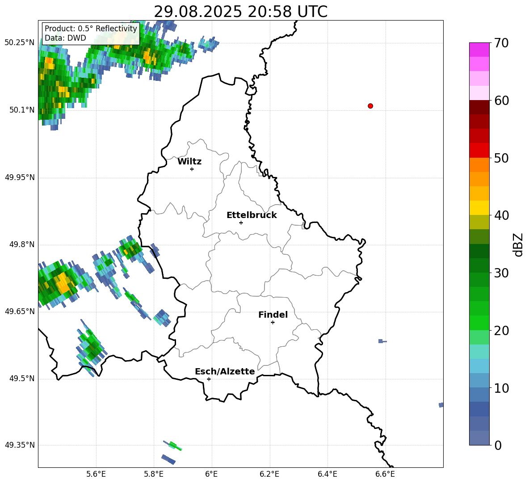Screen dimensions: 529x483
Task: Click the dBZ colorbar label
Action: pyautogui.click(x=518, y=244)
